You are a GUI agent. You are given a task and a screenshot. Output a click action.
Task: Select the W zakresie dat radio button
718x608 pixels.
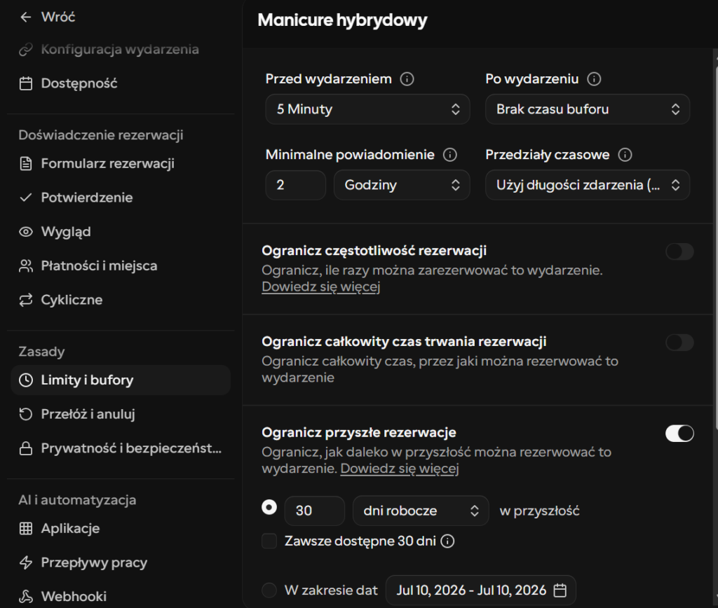tap(269, 590)
